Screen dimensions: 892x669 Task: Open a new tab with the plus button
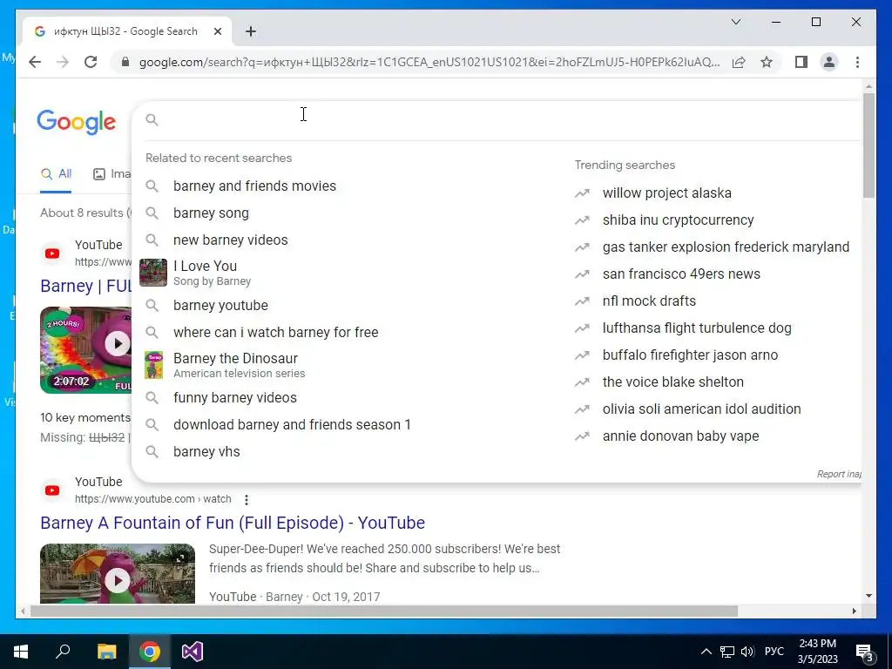250,31
